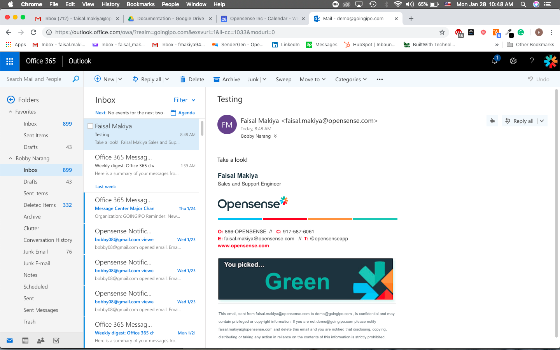Open the settings gear in Outlook header

coord(513,61)
